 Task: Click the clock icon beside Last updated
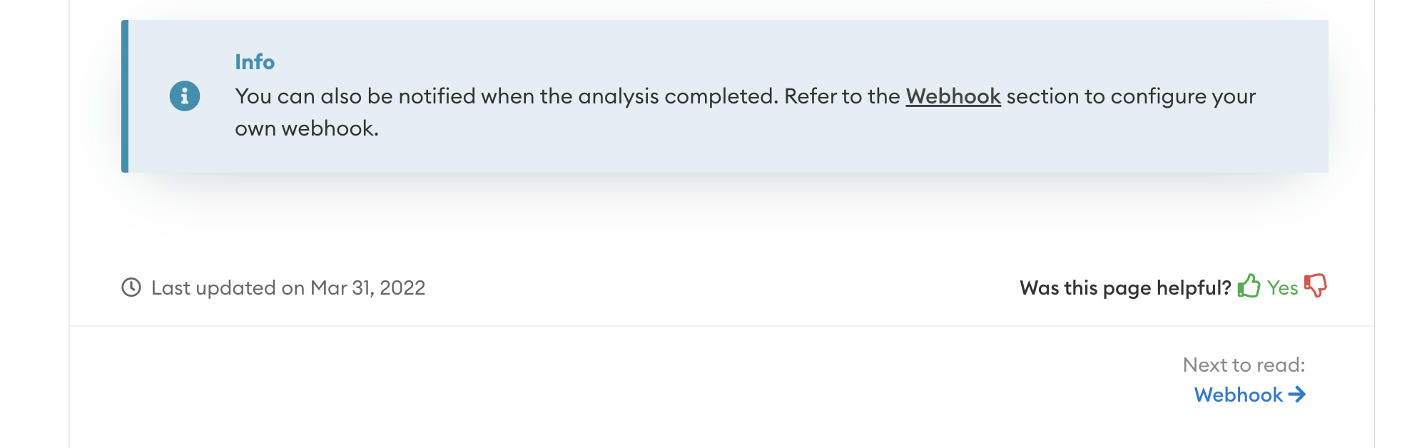[x=131, y=287]
